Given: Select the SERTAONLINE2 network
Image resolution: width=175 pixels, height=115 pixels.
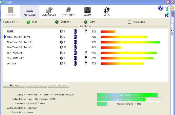Looking at the screenshot, I should 86,58.
